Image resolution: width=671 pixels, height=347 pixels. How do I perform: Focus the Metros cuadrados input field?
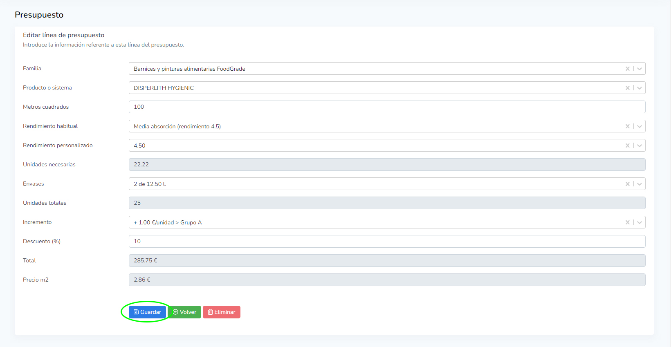coord(386,107)
